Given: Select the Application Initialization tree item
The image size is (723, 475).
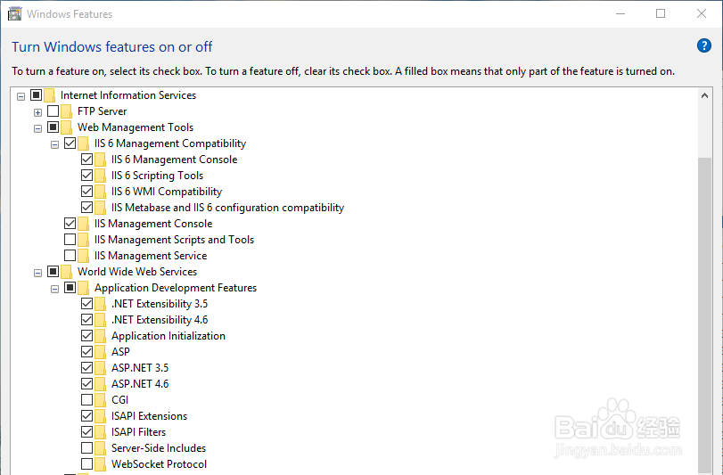Looking at the screenshot, I should click(168, 336).
